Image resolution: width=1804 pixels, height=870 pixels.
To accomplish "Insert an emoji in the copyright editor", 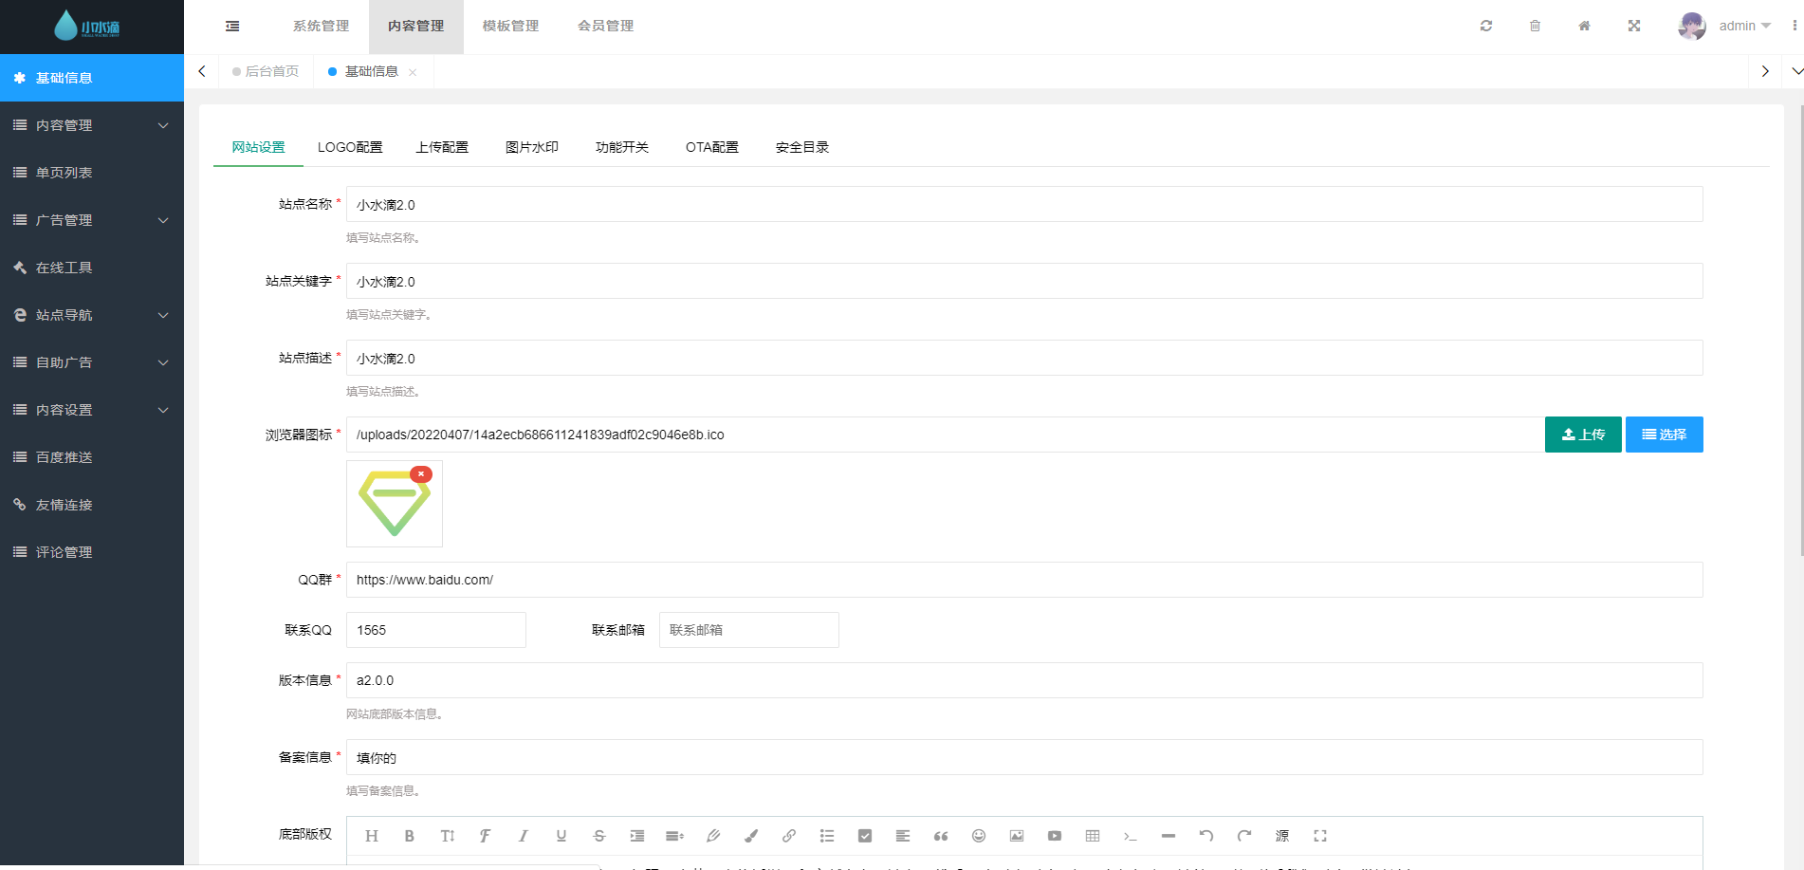I will [979, 836].
